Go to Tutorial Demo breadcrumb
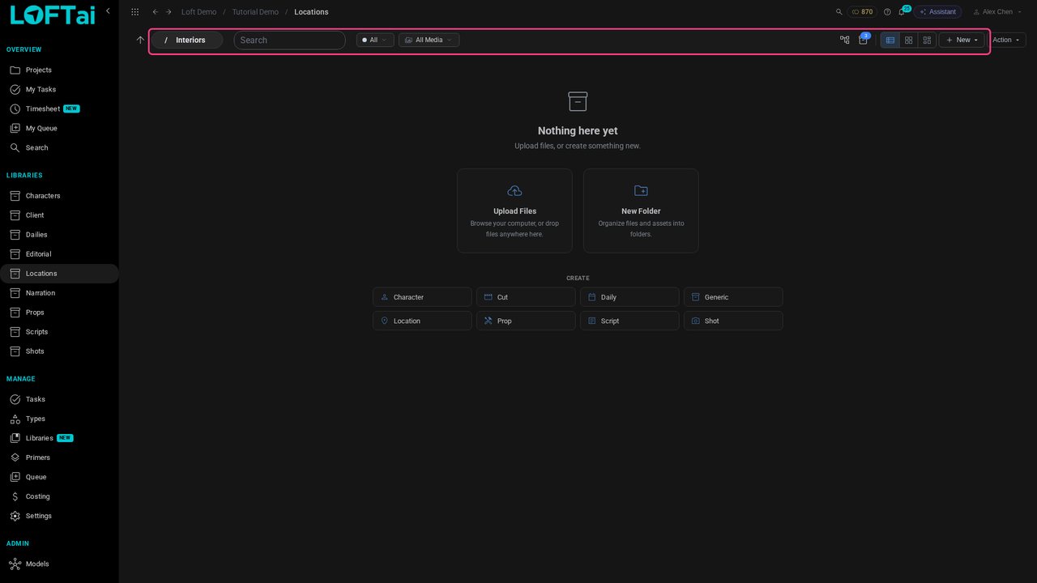The image size is (1037, 583). 255,12
